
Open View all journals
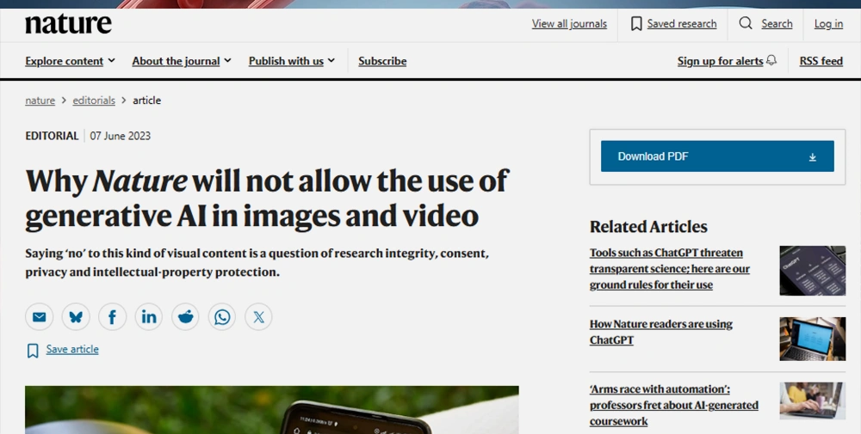pos(569,23)
